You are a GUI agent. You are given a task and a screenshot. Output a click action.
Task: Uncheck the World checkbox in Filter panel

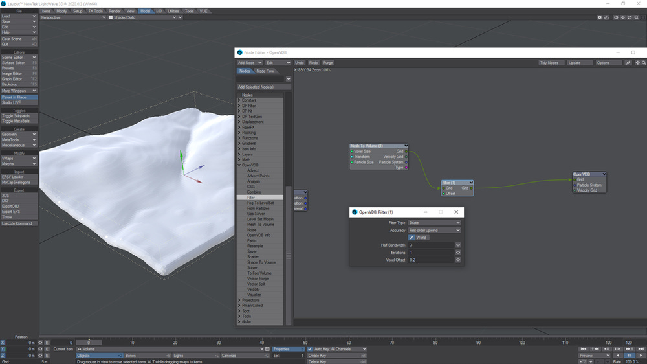click(x=411, y=238)
